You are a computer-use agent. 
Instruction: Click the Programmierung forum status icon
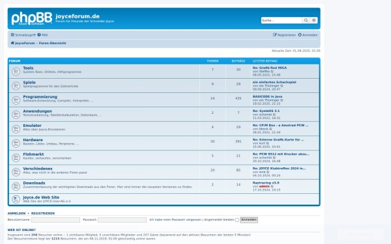tap(16, 100)
